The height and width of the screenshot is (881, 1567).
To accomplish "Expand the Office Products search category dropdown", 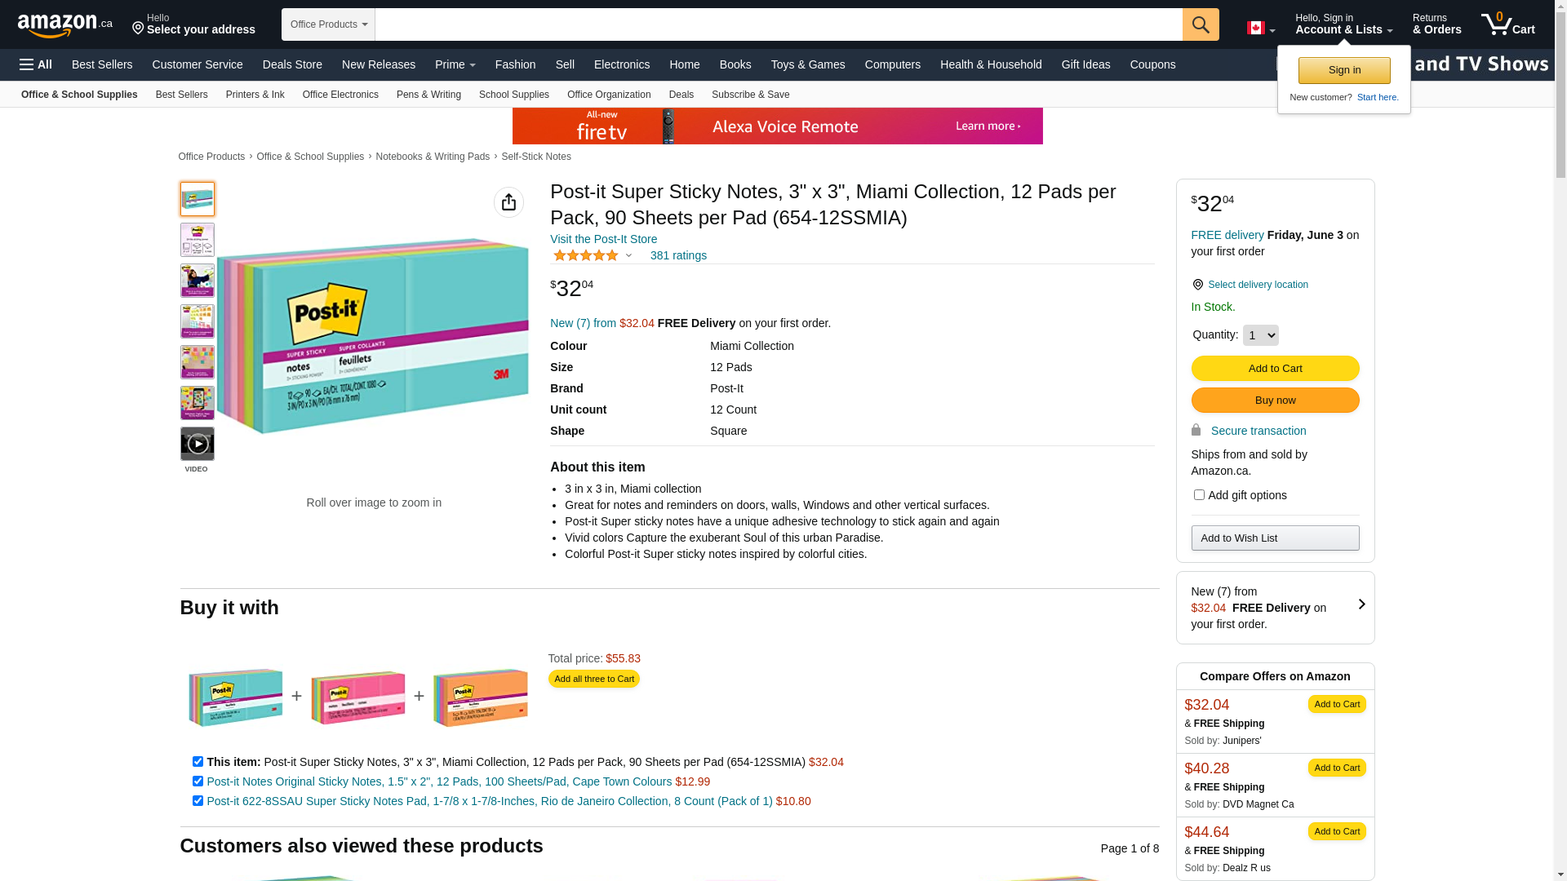I will click(x=328, y=24).
